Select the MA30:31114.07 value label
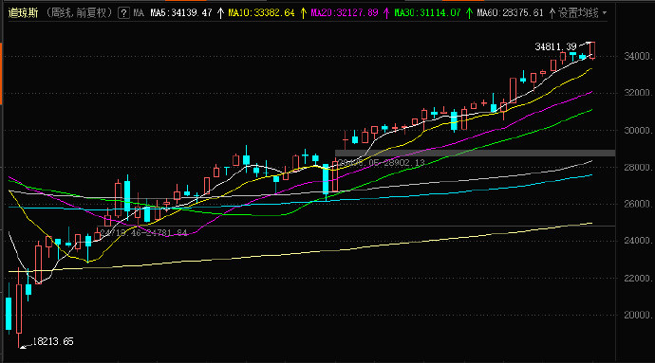This screenshot has width=655, height=363. pos(428,13)
